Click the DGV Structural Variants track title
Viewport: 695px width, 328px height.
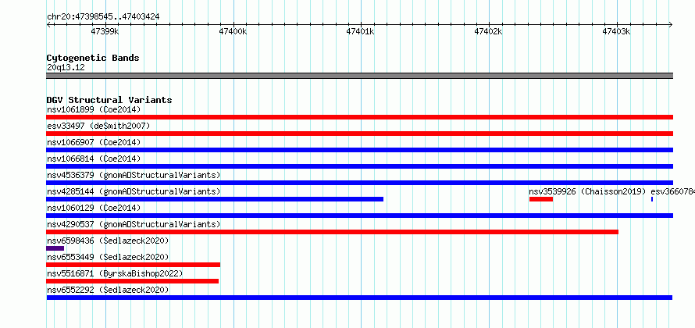109,100
